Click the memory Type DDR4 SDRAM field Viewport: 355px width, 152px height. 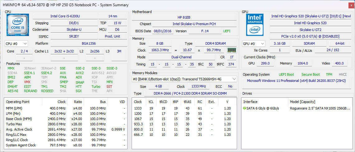pos(216,43)
